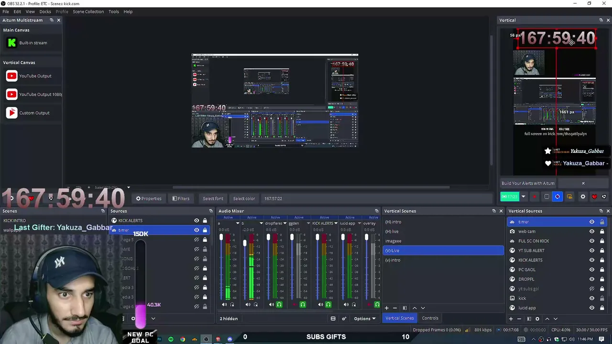Switch audio mixer layout icon
This screenshot has width=612, height=344.
(333, 319)
